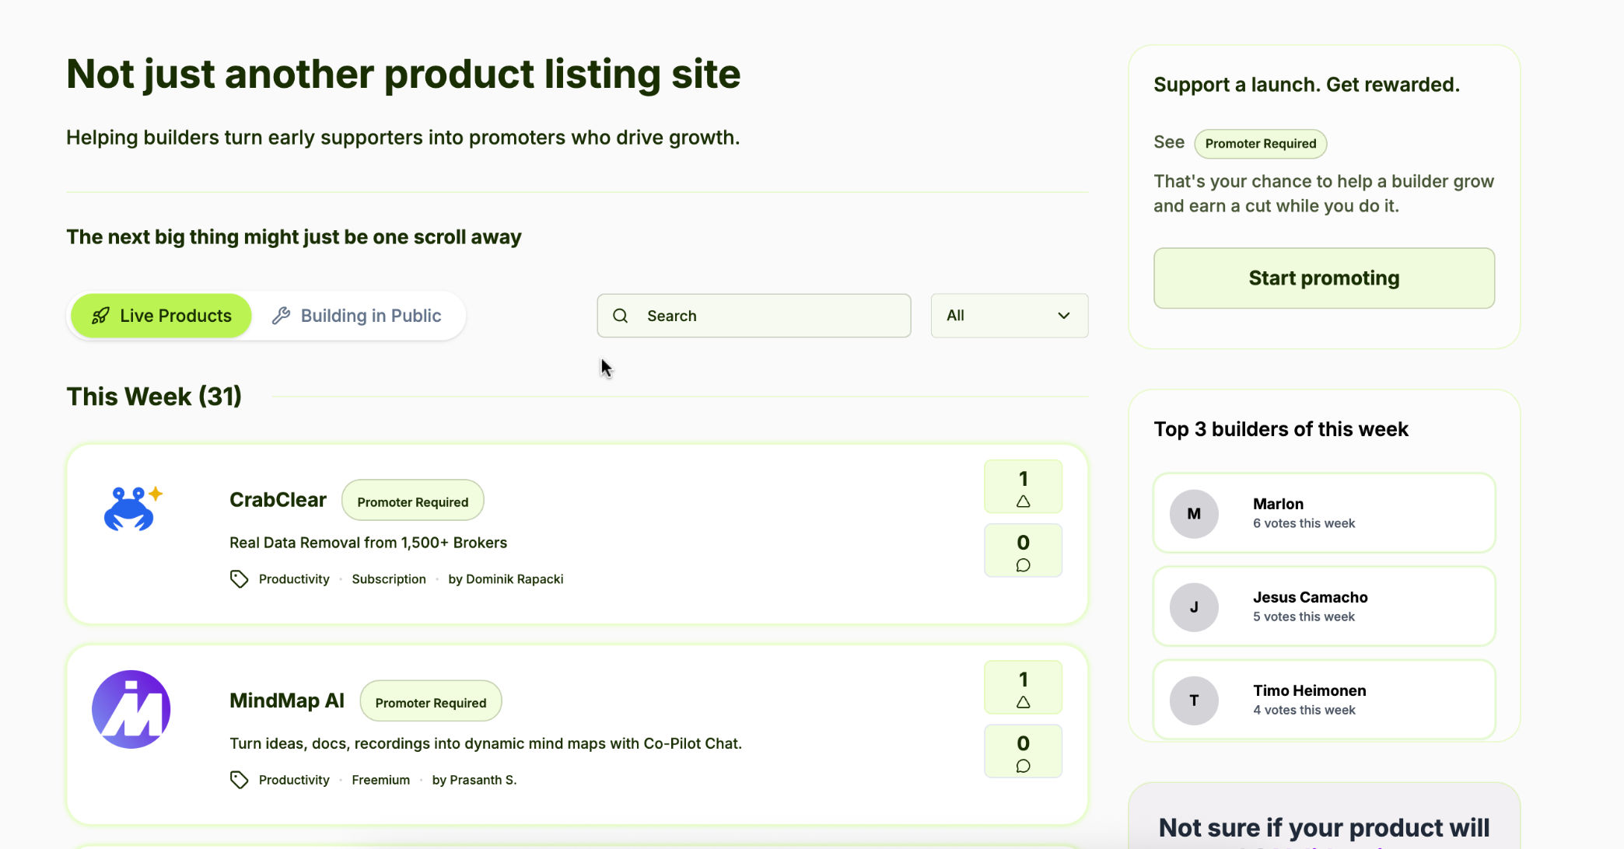Click 'Top 3 builders of this week' heading
Image resolution: width=1624 pixels, height=849 pixels.
[1281, 429]
